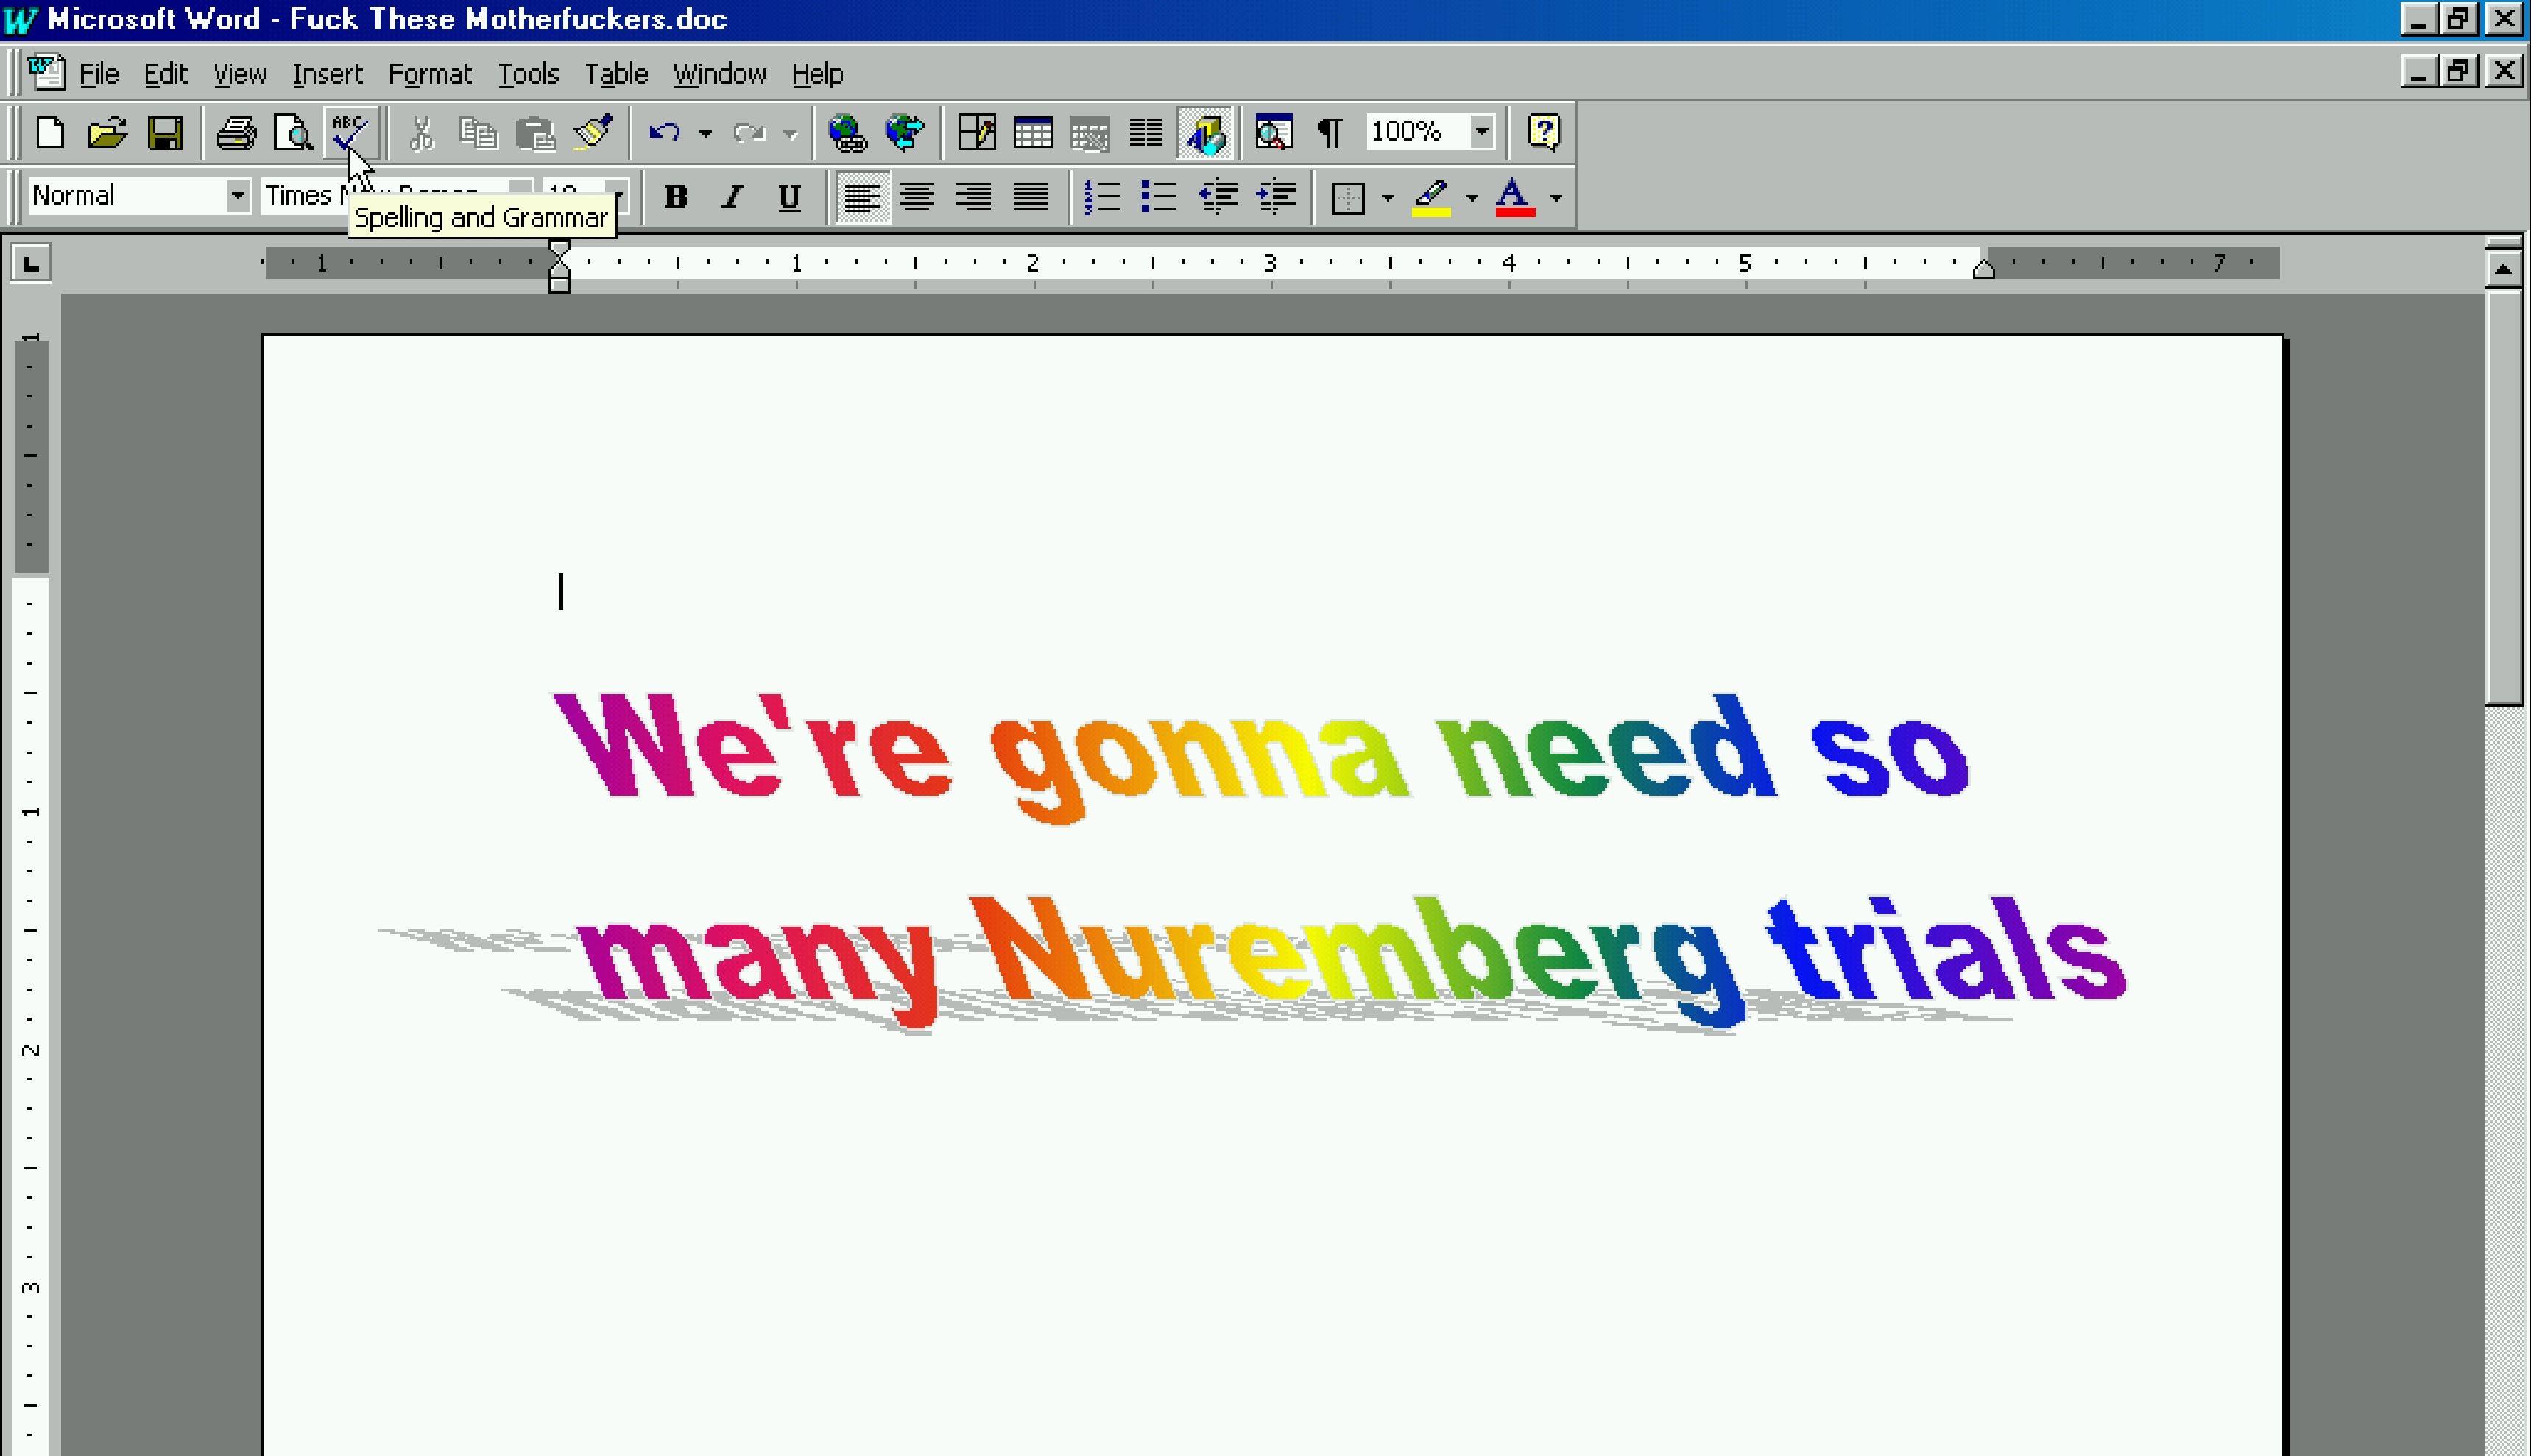Toggle Show/Hide paragraph marks
The width and height of the screenshot is (2531, 1456).
[x=1329, y=132]
